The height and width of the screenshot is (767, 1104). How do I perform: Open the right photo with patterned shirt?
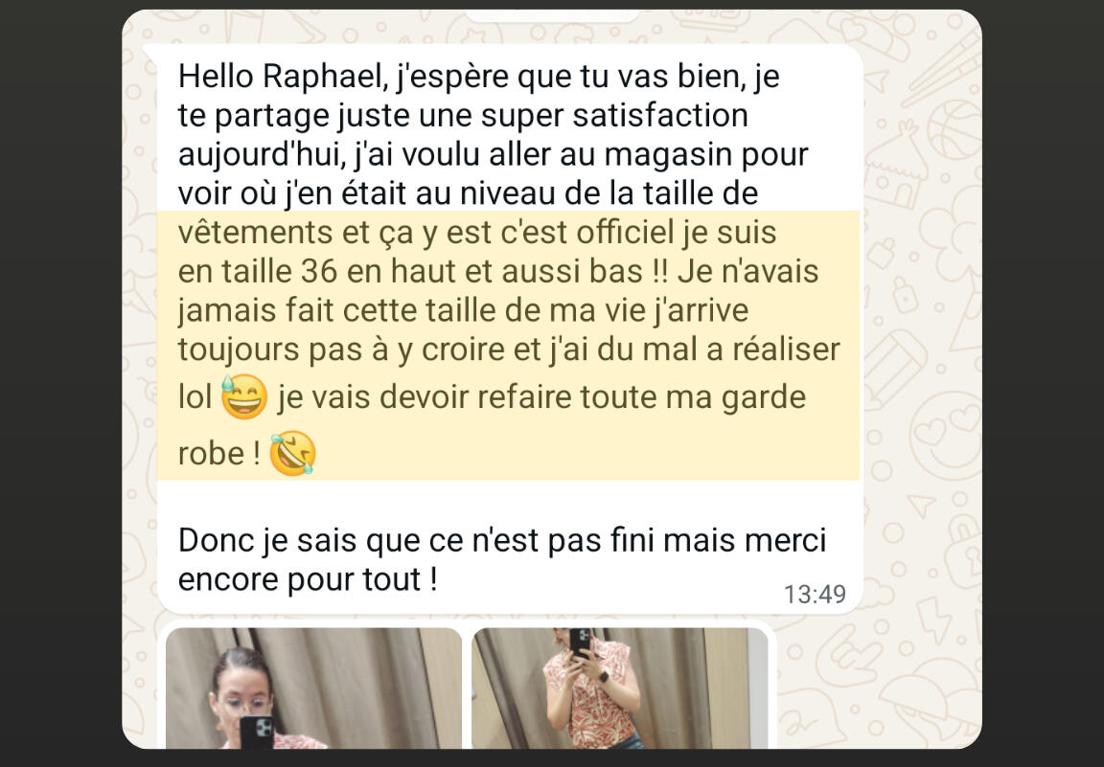pyautogui.click(x=620, y=688)
